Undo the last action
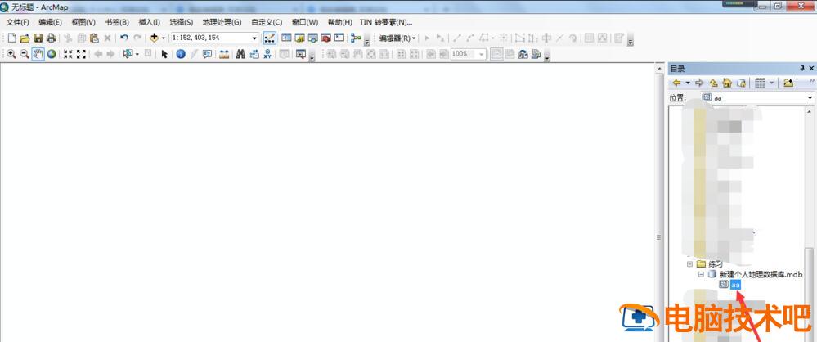The image size is (817, 342). pos(124,38)
